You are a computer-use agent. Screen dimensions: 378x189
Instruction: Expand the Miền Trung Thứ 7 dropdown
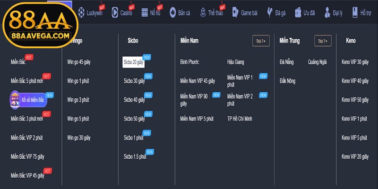tap(323, 42)
